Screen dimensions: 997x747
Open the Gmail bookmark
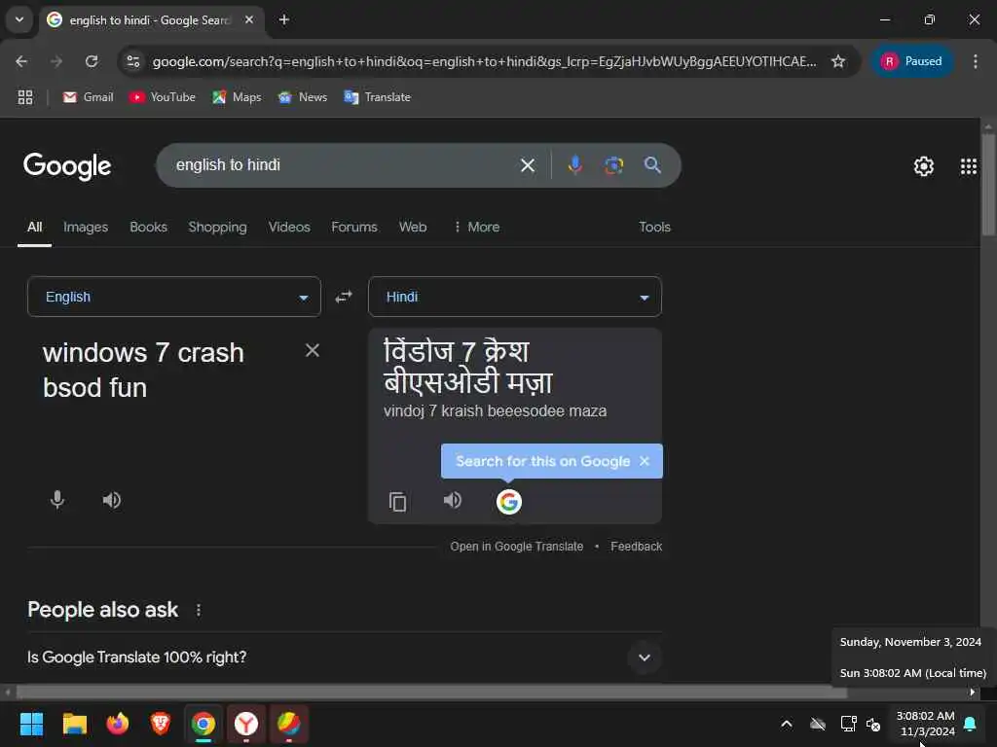pos(89,97)
